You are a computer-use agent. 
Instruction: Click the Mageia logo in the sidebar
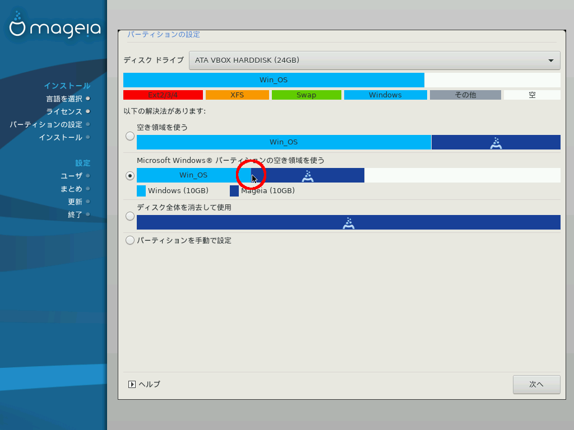click(x=54, y=25)
